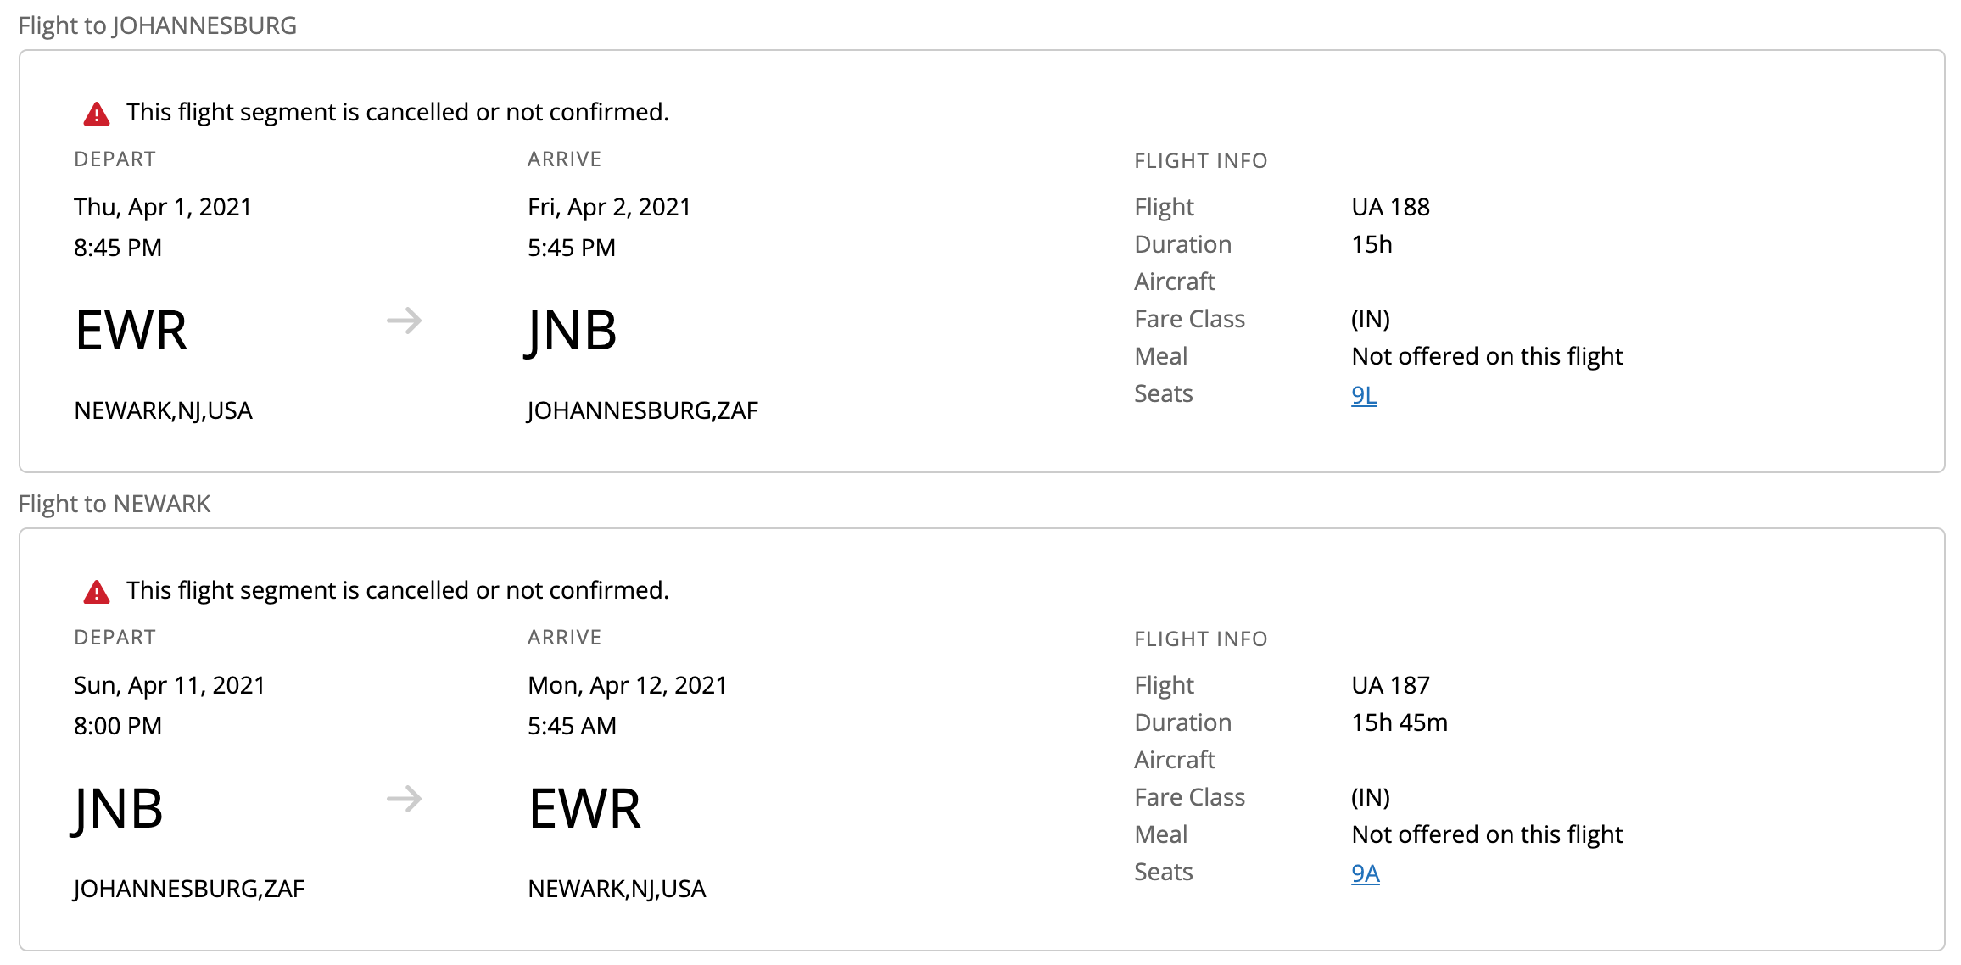Select the 'Flight to NEWARK' heading
Image resolution: width=1961 pixels, height=965 pixels.
click(115, 504)
